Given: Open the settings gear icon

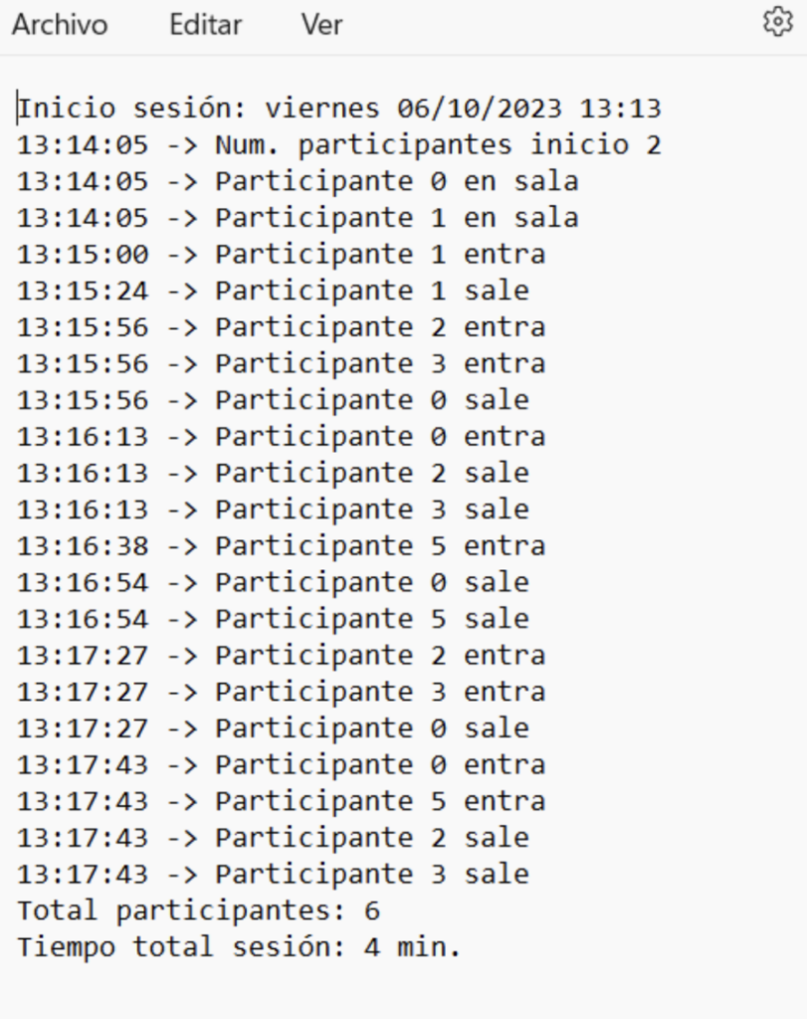Looking at the screenshot, I should click(x=777, y=23).
